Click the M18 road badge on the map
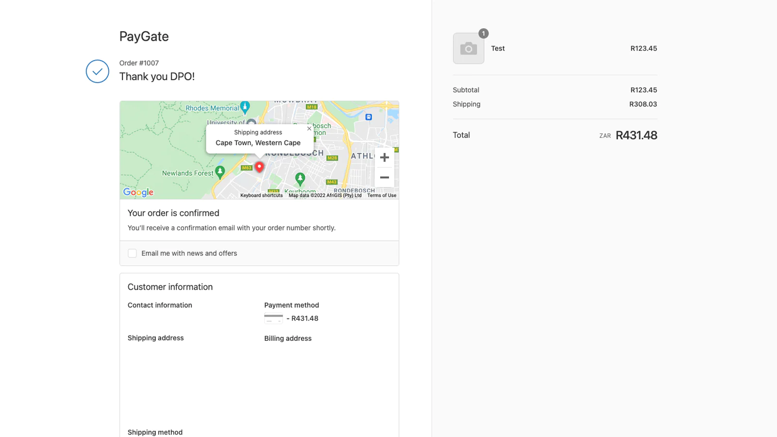777x437 pixels. [312, 107]
